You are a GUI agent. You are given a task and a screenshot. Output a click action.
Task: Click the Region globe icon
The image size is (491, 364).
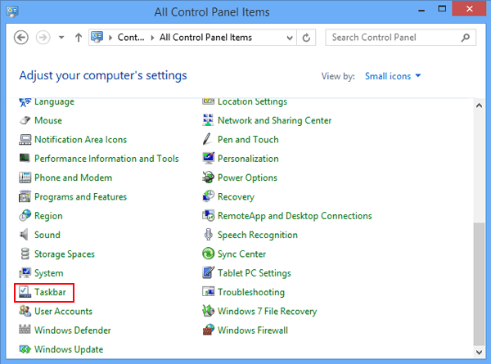[25, 216]
